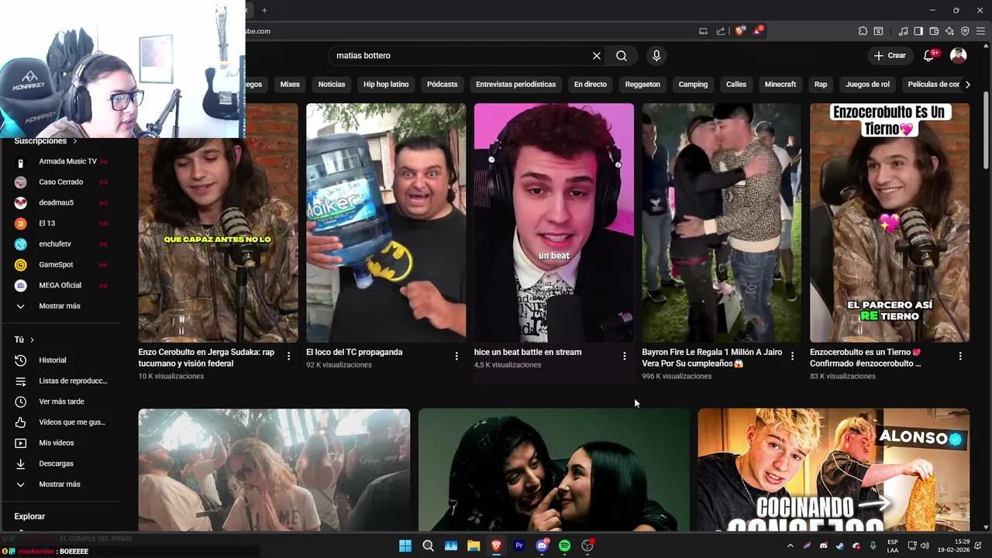The height and width of the screenshot is (558, 992).
Task: Share this page from the address bar
Action: click(721, 31)
